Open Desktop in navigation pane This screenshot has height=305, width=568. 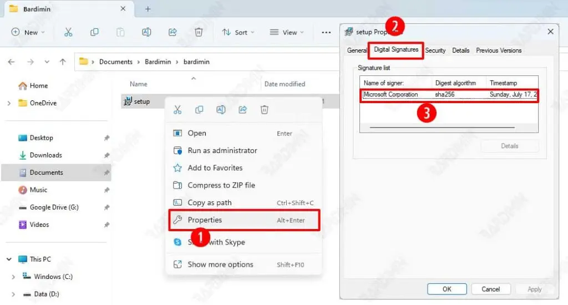[35, 138]
